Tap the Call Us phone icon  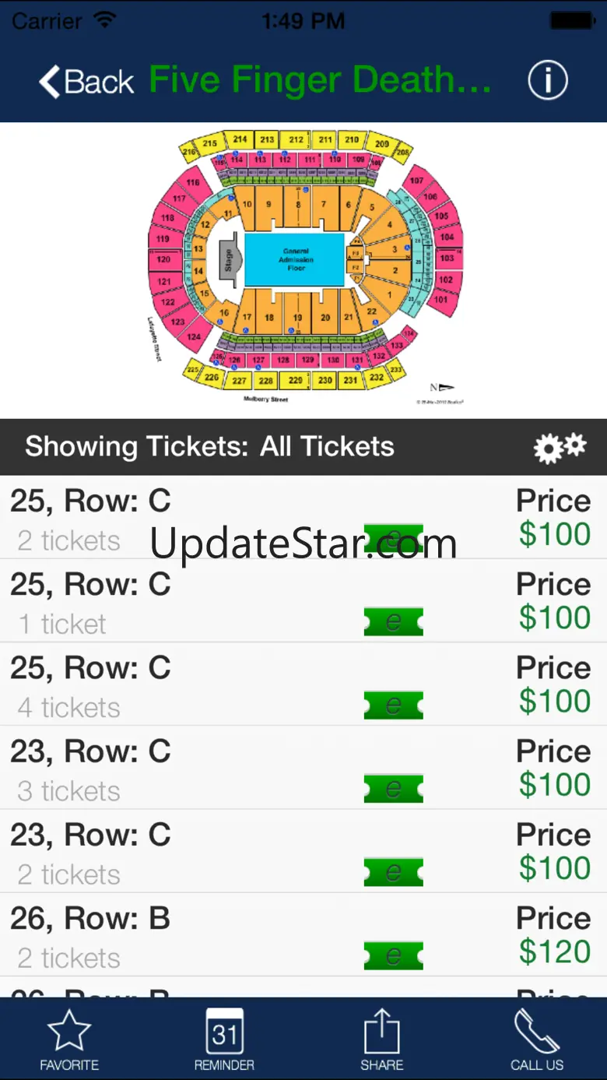[x=537, y=1038]
